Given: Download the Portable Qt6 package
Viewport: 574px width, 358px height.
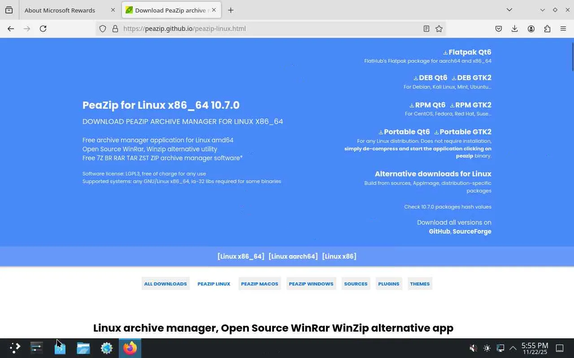Looking at the screenshot, I should 404,132.
